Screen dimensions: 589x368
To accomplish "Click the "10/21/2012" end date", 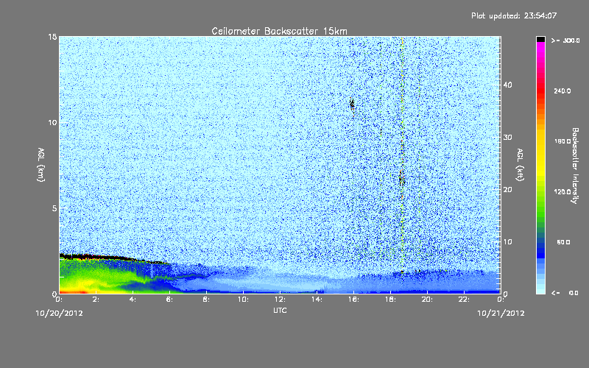I will click(x=501, y=313).
